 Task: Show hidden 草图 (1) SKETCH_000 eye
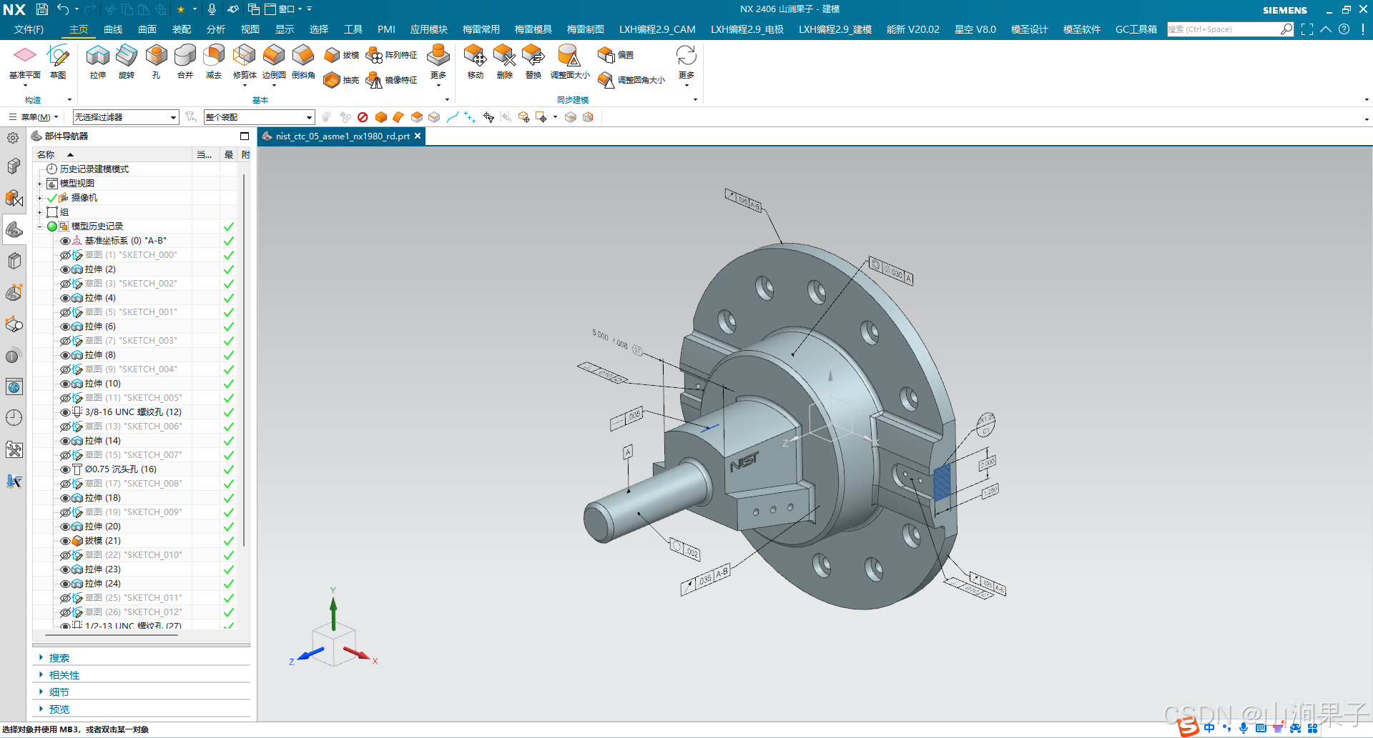tap(66, 255)
